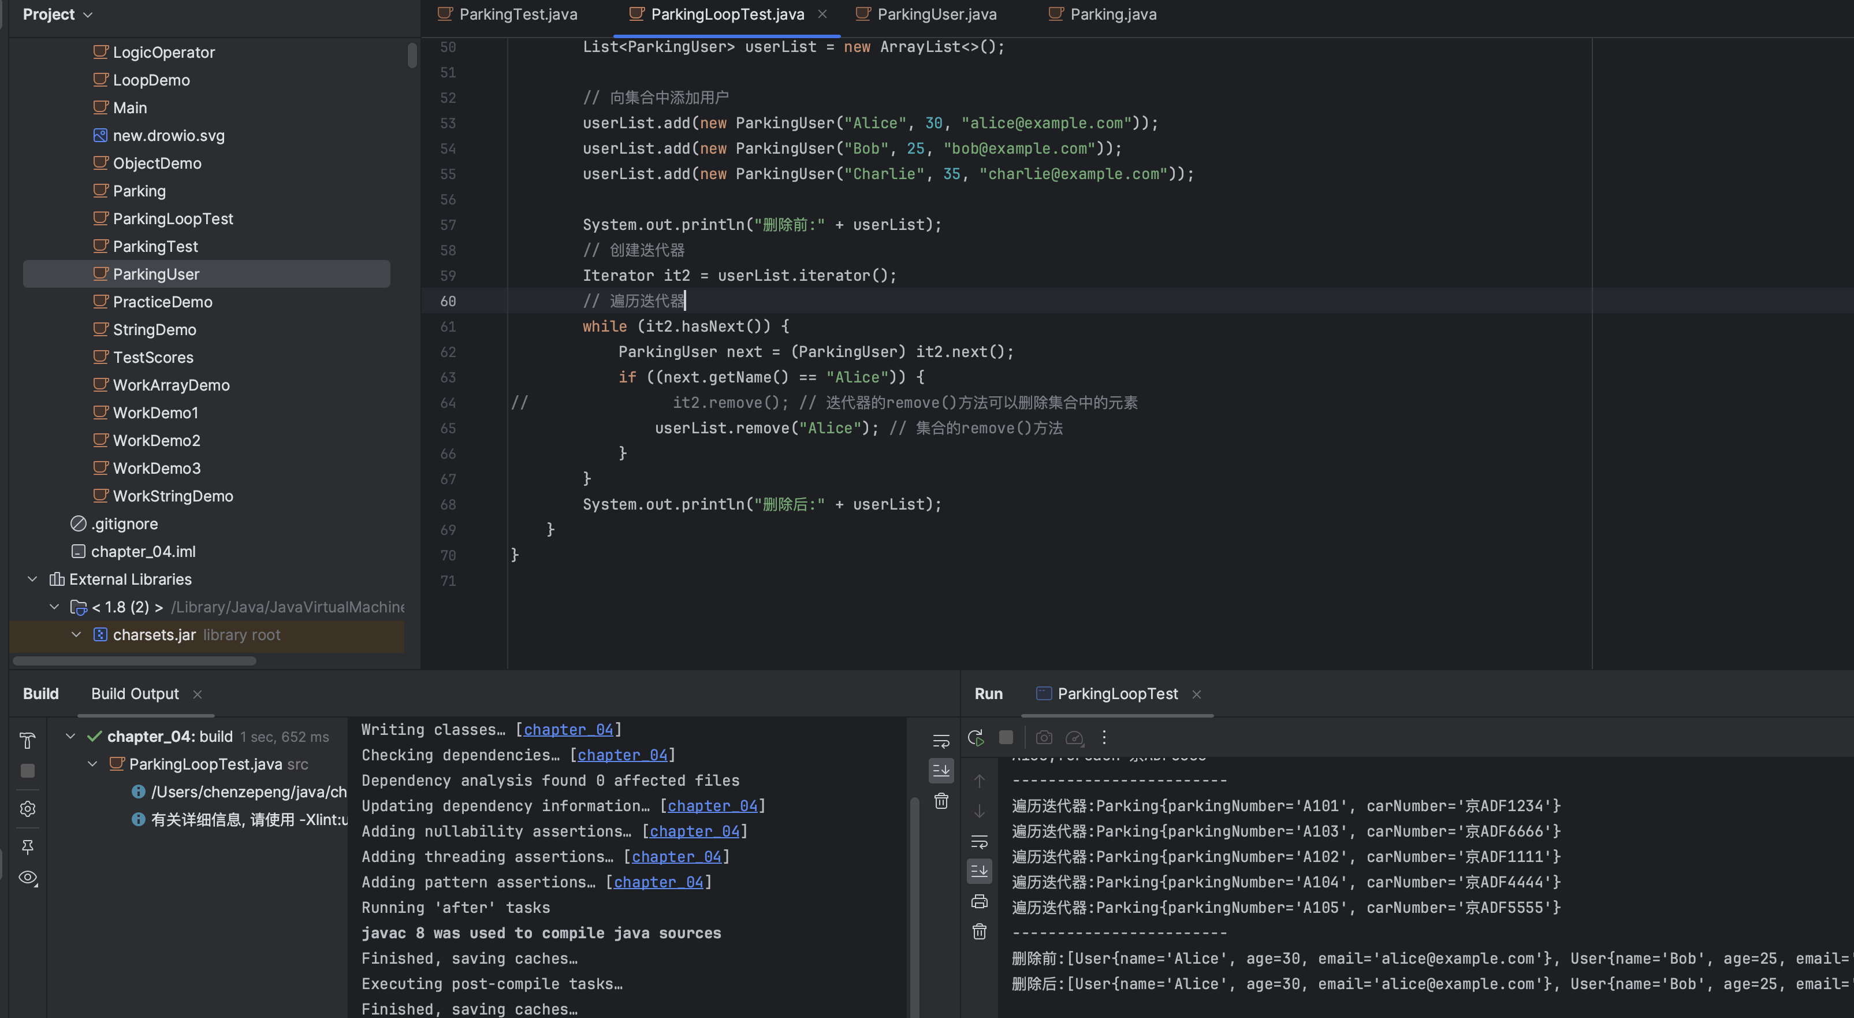The height and width of the screenshot is (1018, 1854).
Task: Close the ParkingLoopTest.java editor tab
Action: click(x=822, y=14)
